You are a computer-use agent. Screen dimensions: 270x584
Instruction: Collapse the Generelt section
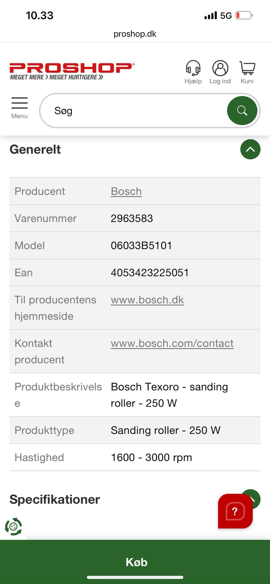[250, 149]
